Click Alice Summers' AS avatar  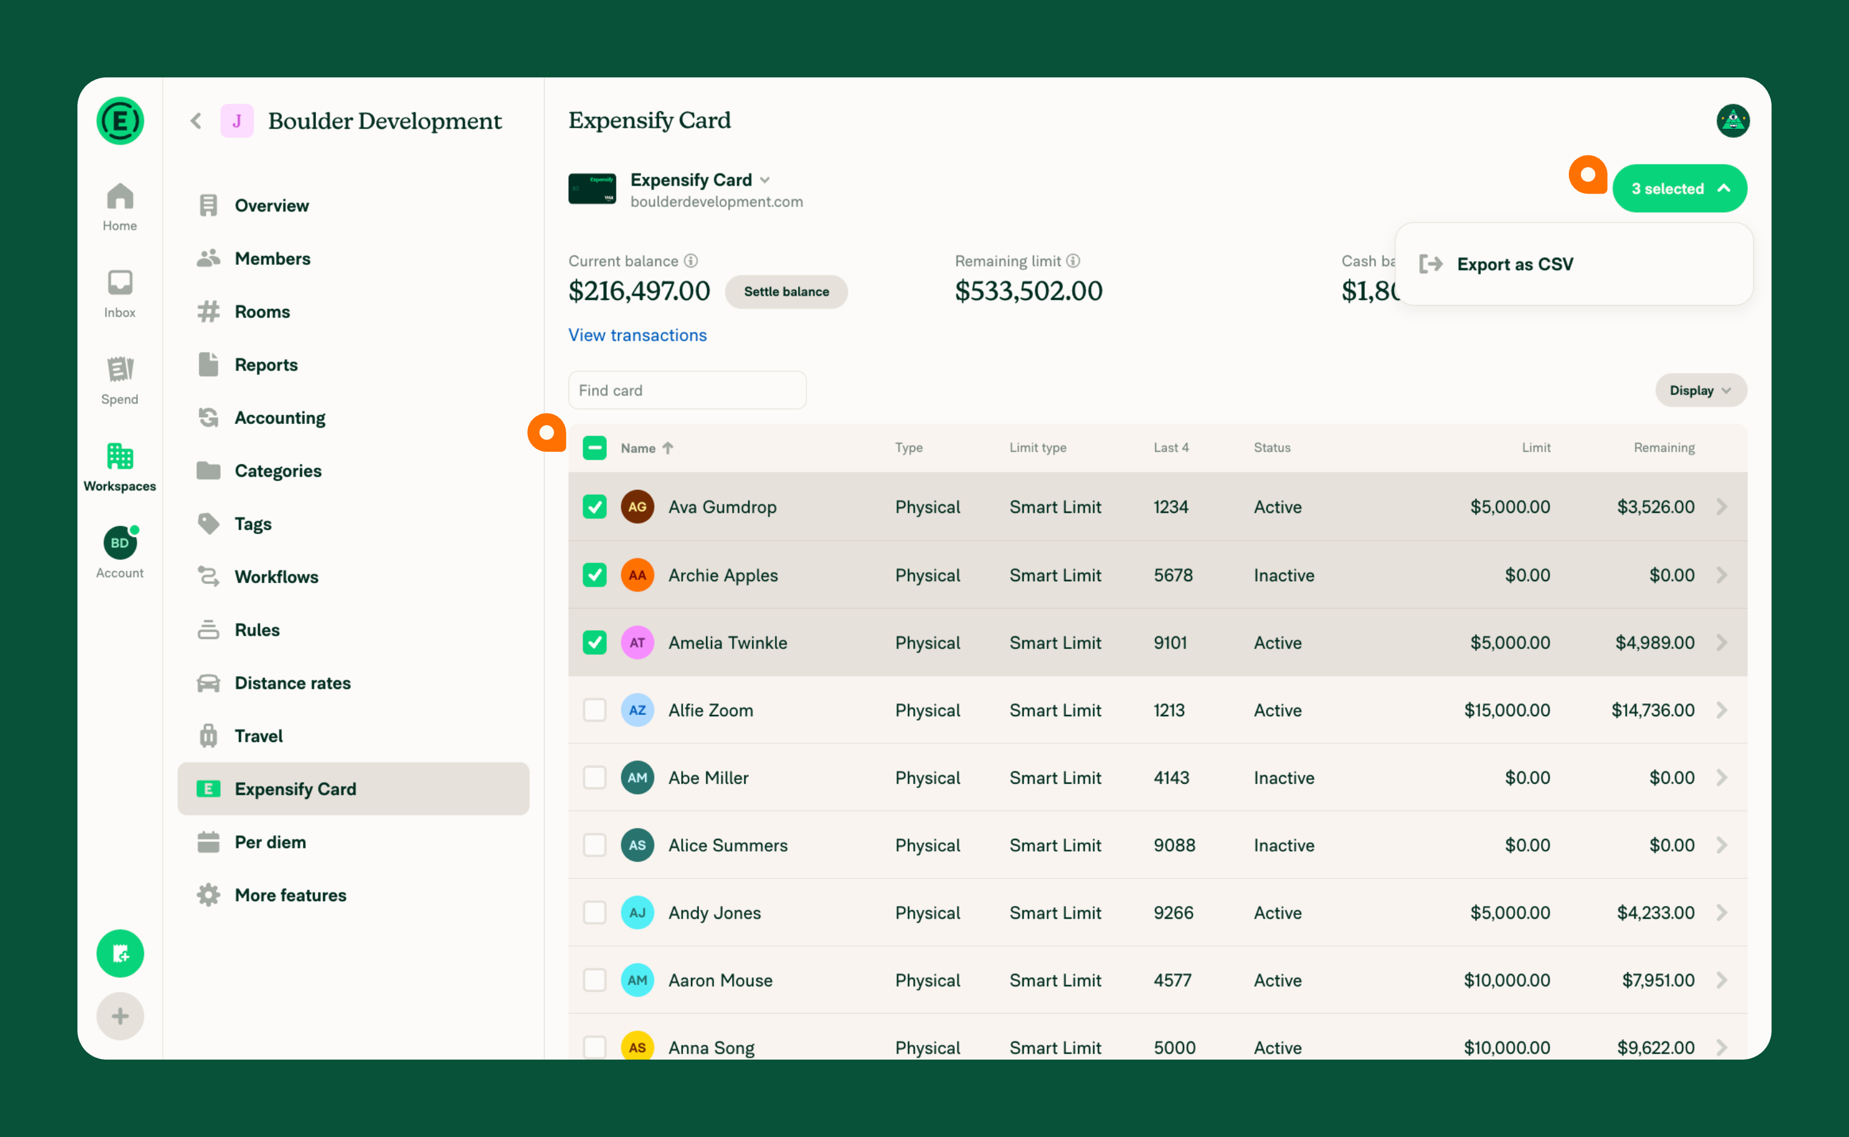637,844
